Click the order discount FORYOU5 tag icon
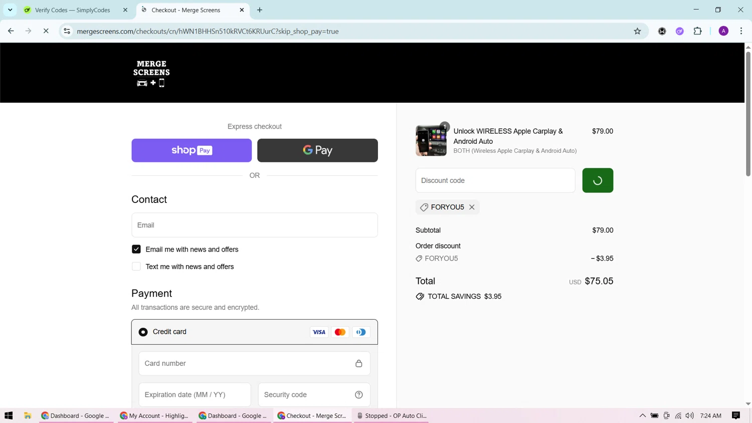The width and height of the screenshot is (752, 423). coord(419,259)
